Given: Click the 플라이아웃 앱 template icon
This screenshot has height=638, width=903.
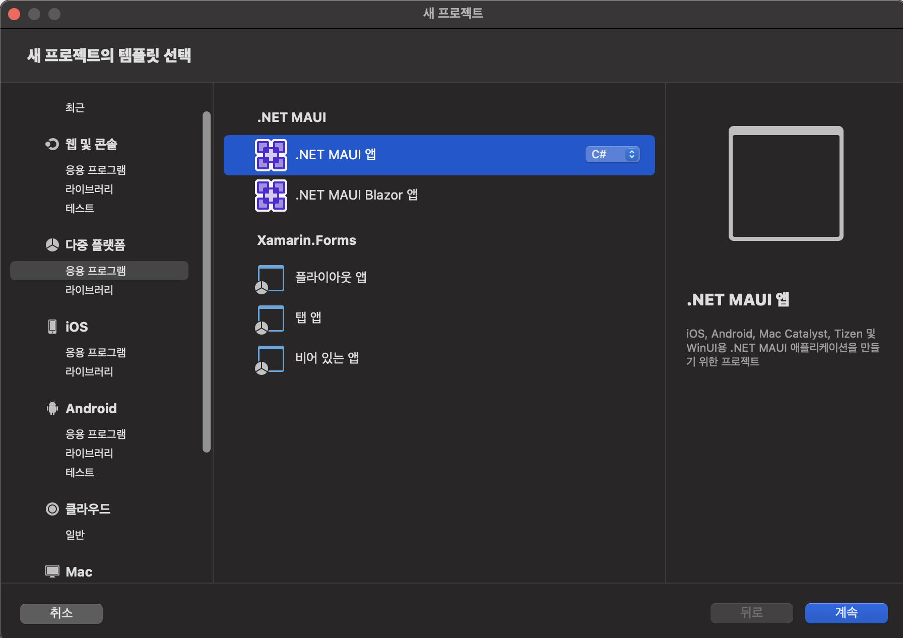Looking at the screenshot, I should tap(270, 279).
